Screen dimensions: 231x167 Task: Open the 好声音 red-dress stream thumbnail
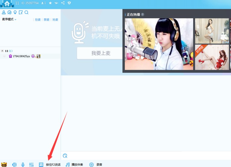[212, 57]
